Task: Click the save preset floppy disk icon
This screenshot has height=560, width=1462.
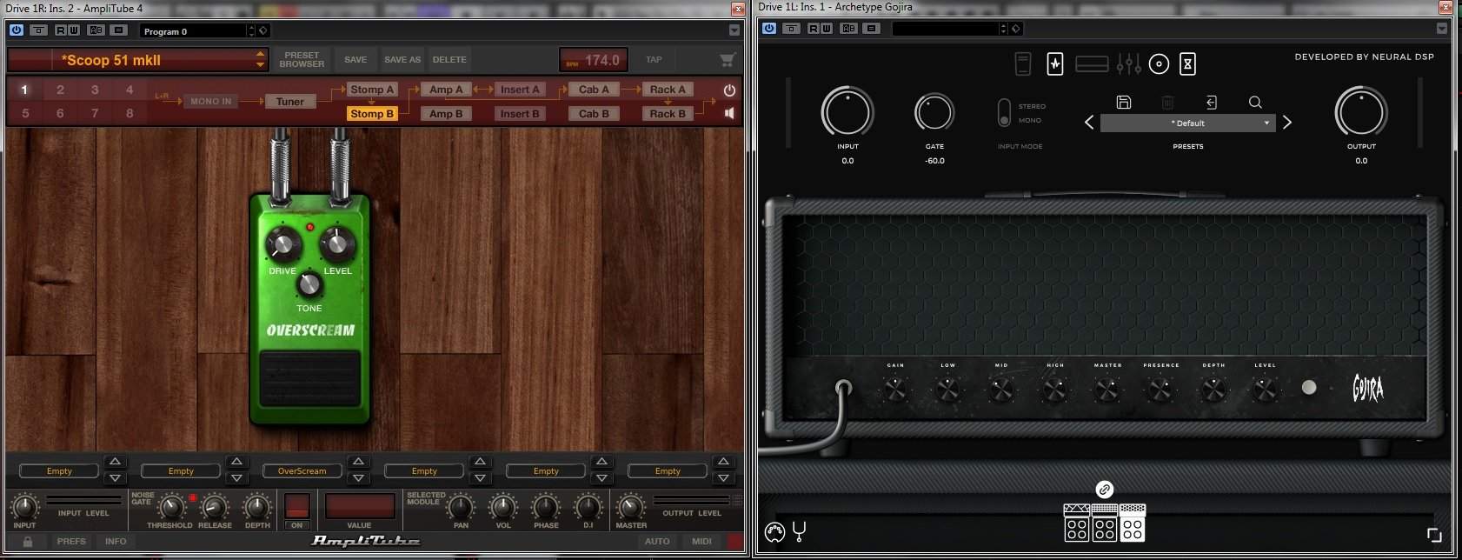Action: (x=1123, y=102)
